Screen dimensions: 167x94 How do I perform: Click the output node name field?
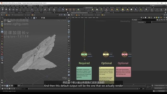tap(147, 20)
